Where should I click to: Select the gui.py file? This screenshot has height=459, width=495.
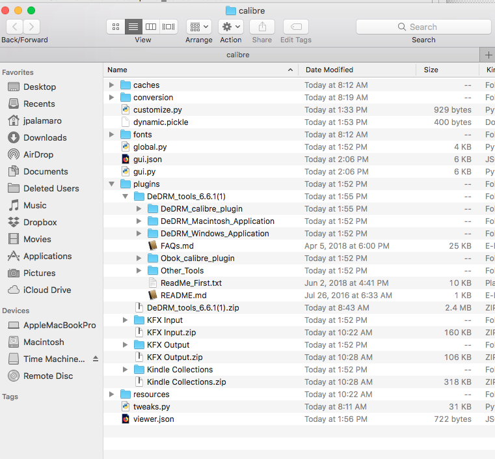point(144,171)
